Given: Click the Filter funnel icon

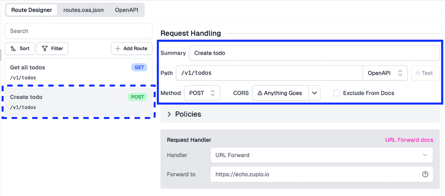Looking at the screenshot, I should (x=45, y=48).
